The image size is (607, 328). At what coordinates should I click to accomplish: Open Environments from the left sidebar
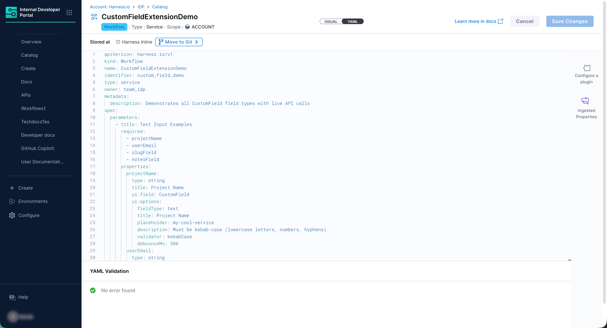[33, 201]
